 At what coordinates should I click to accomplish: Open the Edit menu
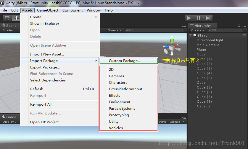coord(15,10)
